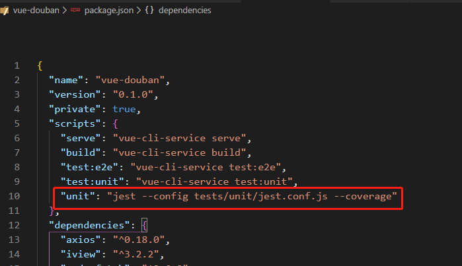462x266 pixels.
Task: Click the "version" key text
Action: [75, 95]
